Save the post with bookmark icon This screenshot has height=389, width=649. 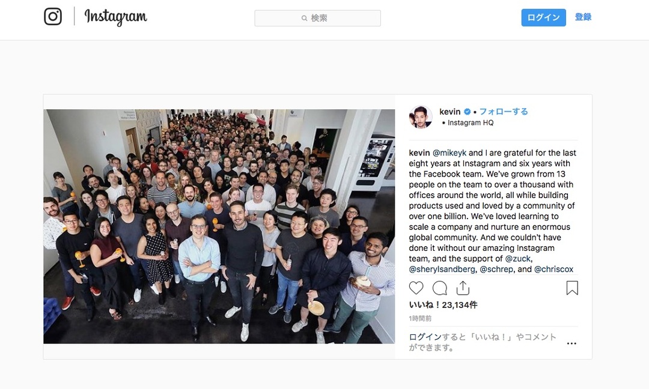[x=572, y=288]
